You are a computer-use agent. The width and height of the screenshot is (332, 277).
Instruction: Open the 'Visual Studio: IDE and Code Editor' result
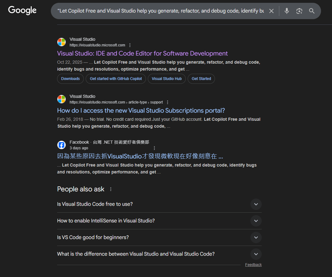tap(142, 53)
